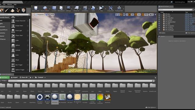This screenshot has height=110, width=195.
Task: Click the Cone shape icon
Action: [x=13, y=55]
